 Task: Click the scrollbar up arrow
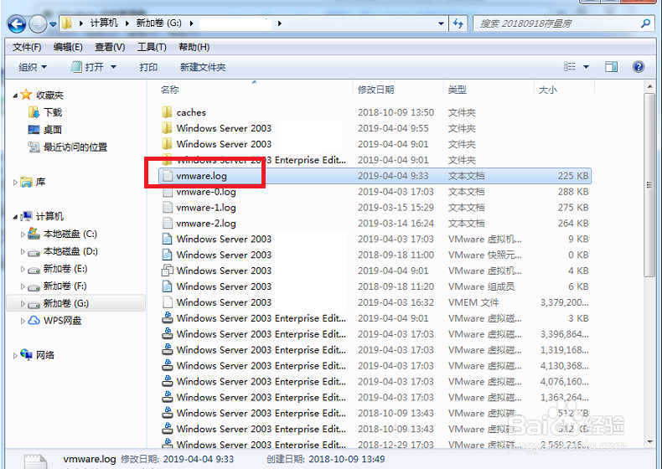tap(649, 87)
